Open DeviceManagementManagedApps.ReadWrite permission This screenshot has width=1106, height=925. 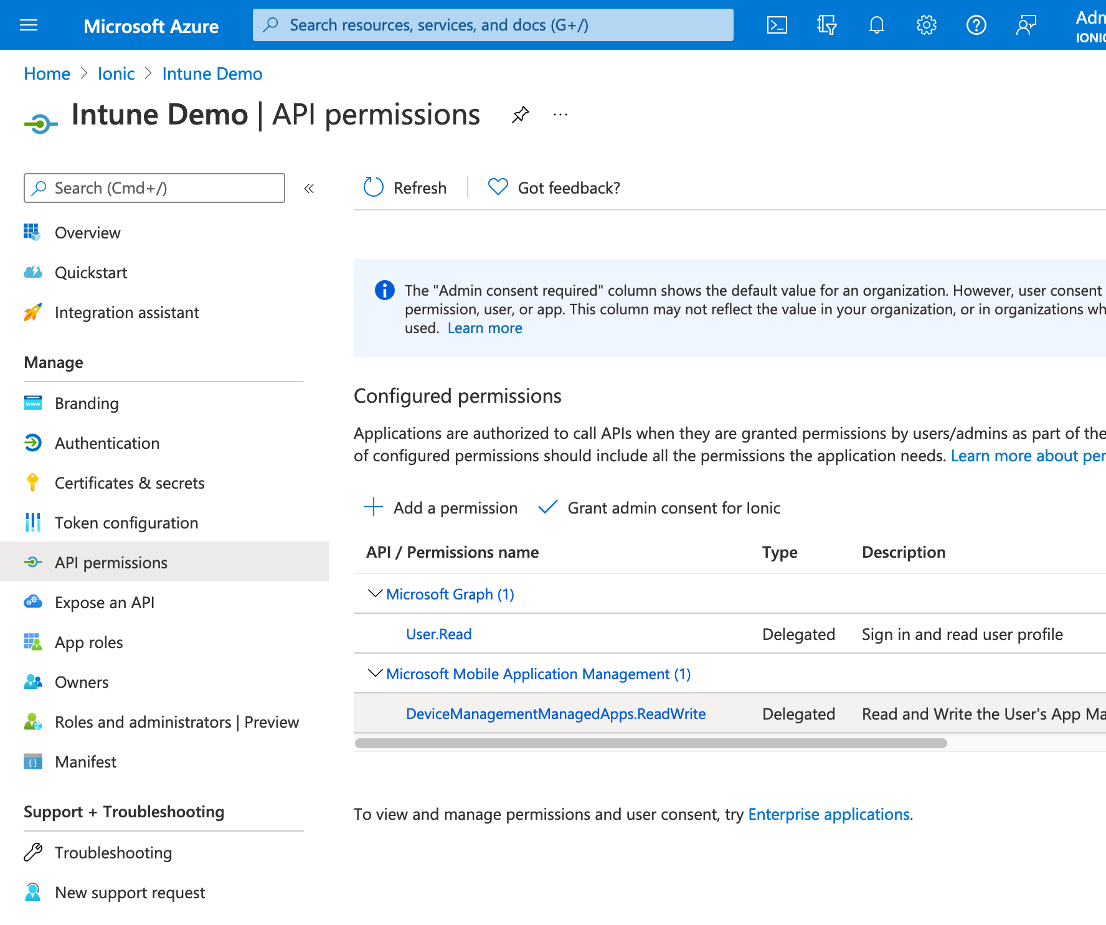click(555, 714)
